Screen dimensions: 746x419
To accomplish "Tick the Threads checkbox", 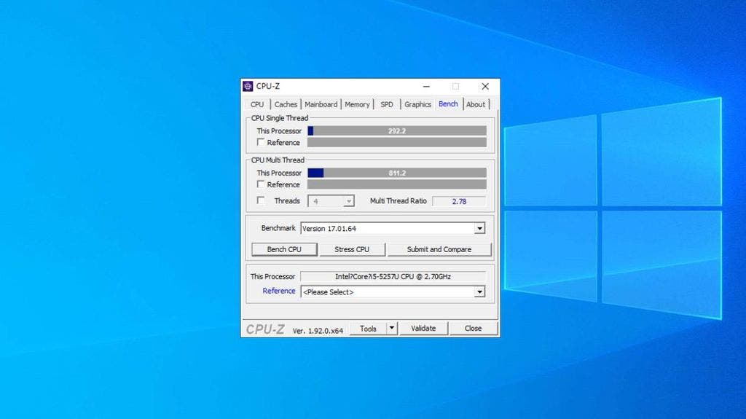I will tap(260, 200).
